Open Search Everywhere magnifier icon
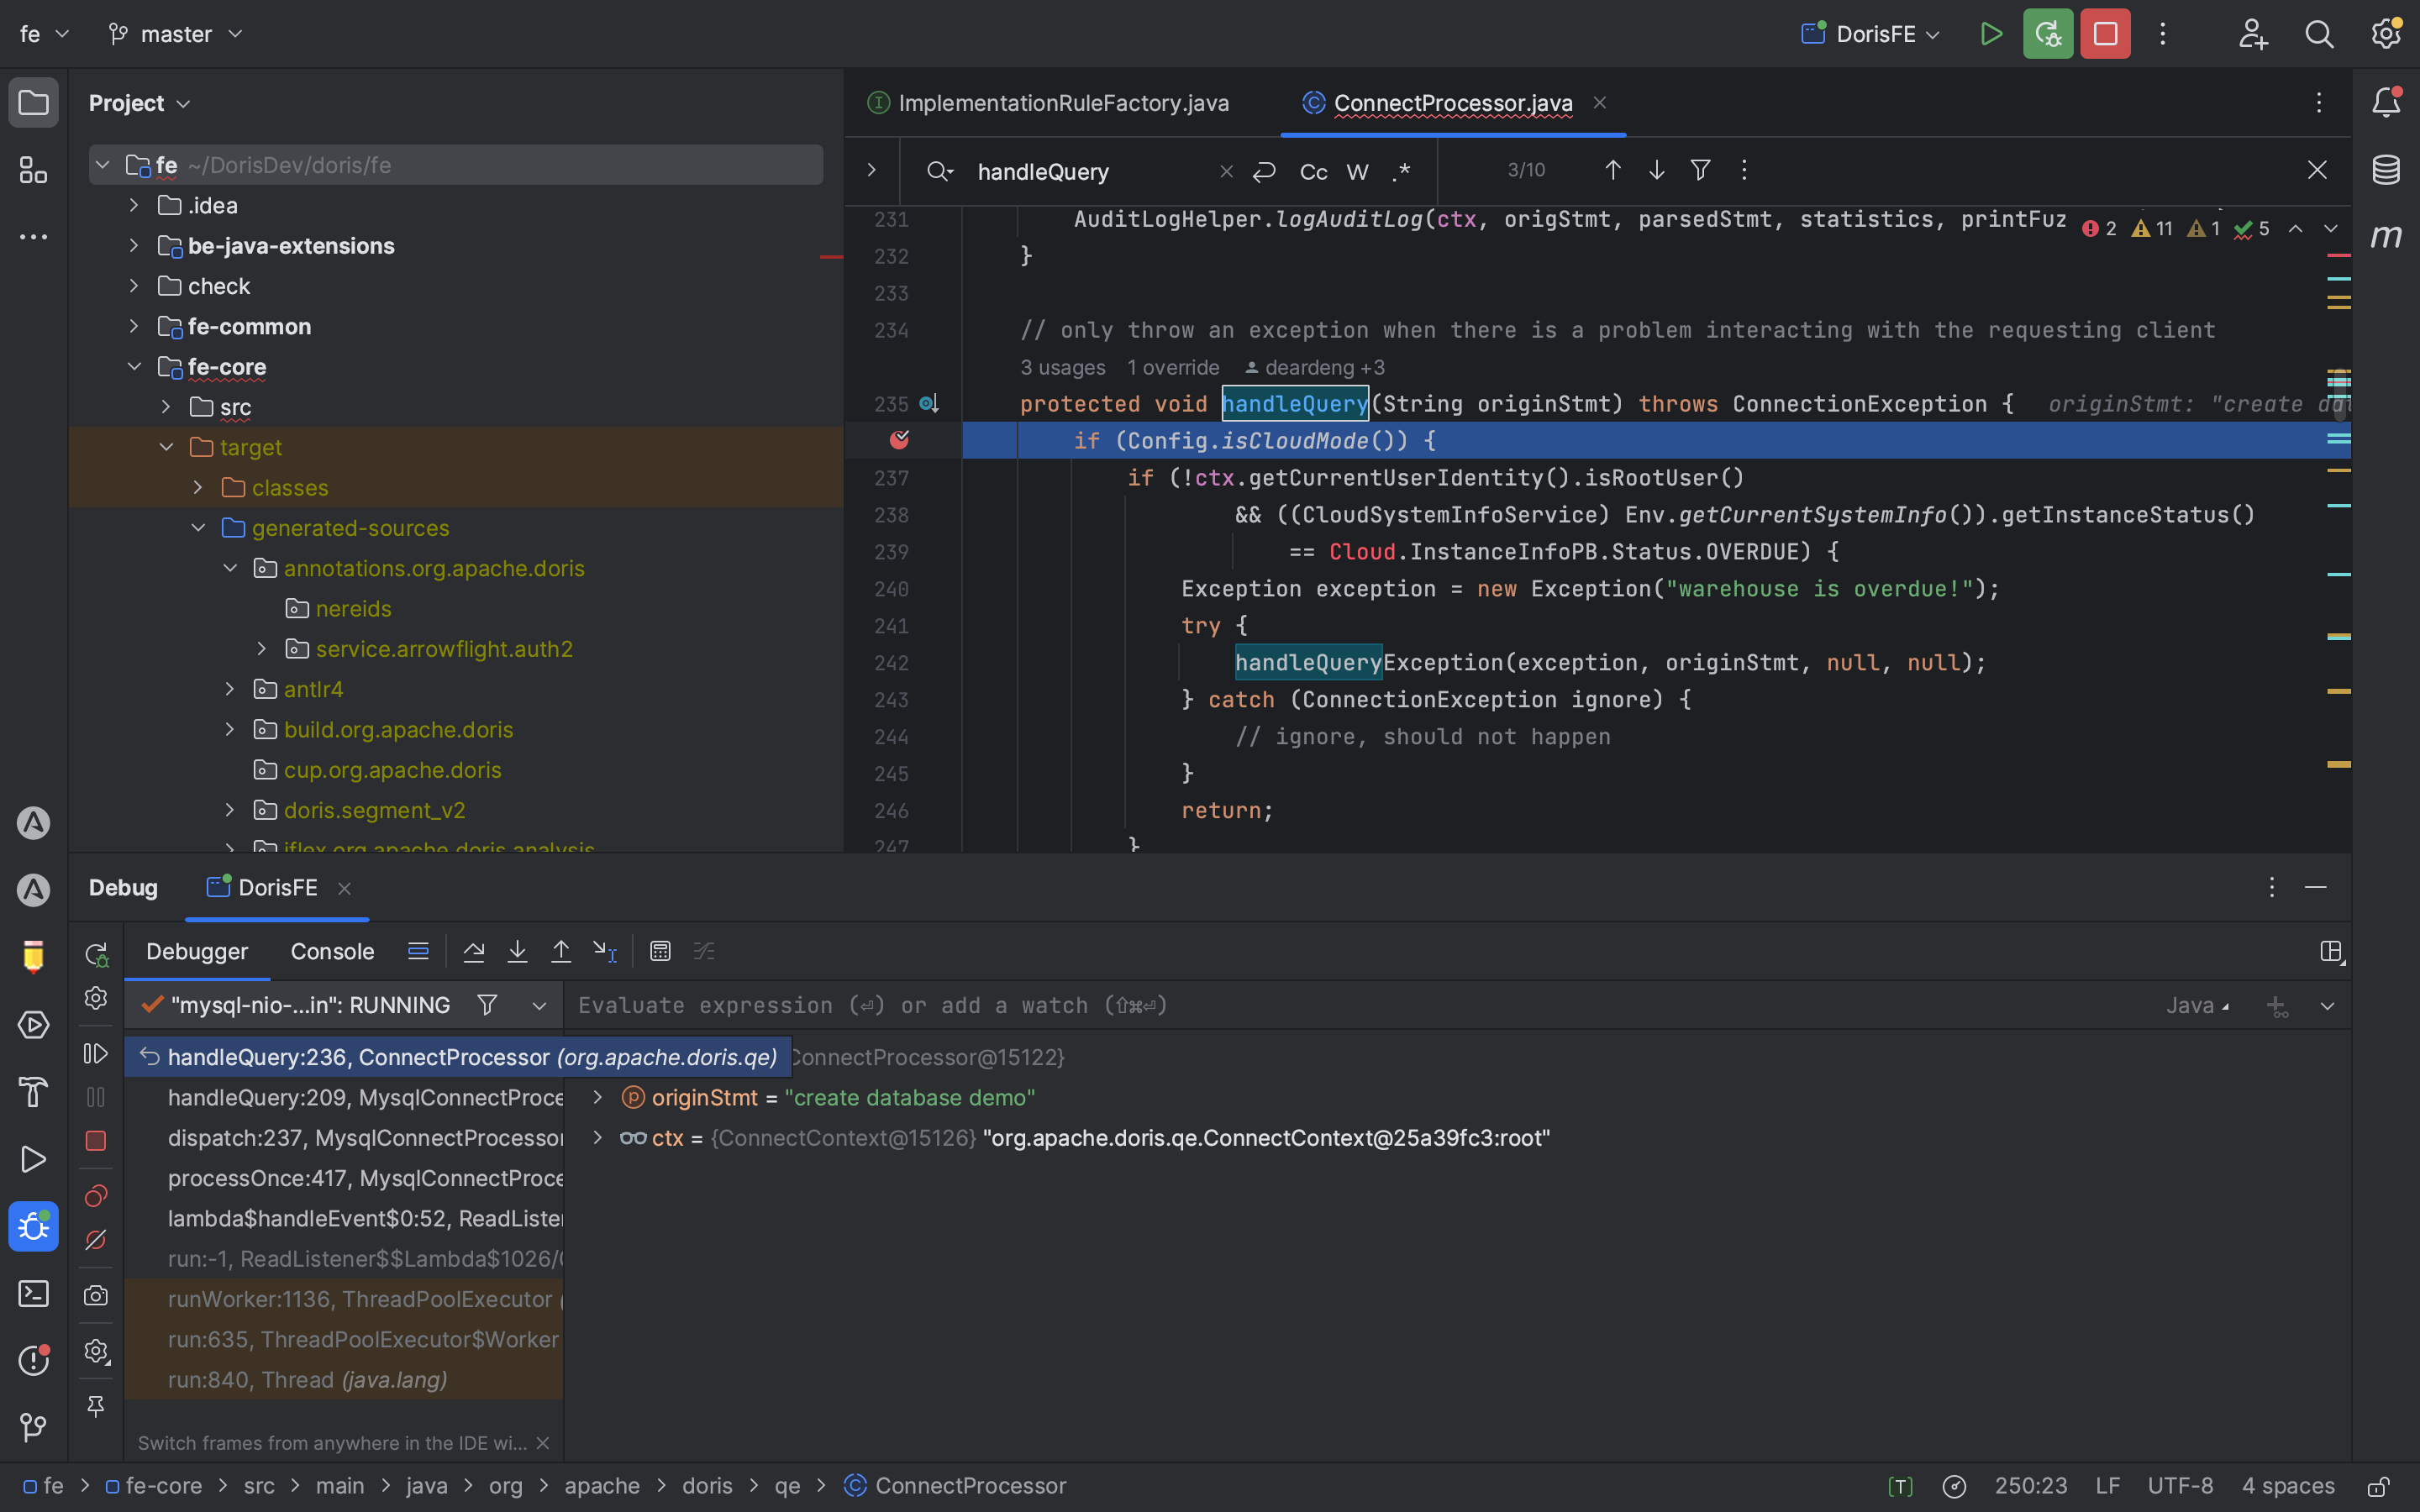Image resolution: width=2420 pixels, height=1512 pixels. click(2319, 34)
